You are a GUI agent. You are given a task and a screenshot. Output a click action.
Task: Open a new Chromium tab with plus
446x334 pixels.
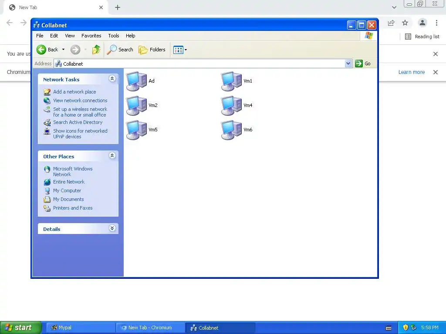click(118, 7)
